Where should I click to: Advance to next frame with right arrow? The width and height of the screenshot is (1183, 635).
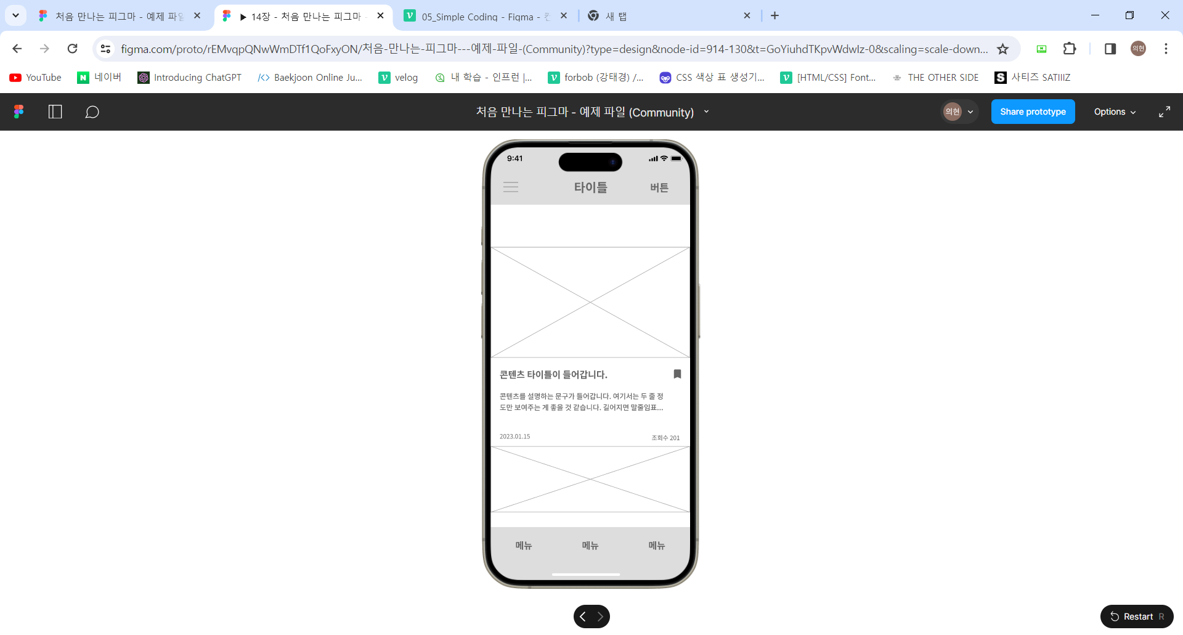(x=600, y=617)
